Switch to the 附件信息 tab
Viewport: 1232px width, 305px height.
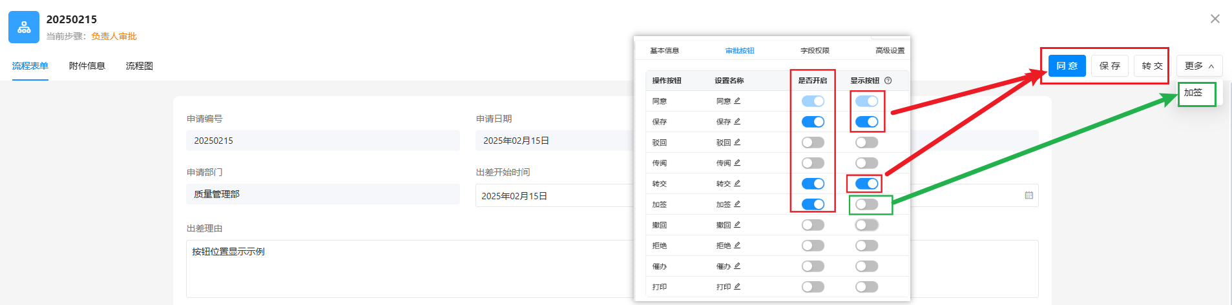(x=87, y=66)
